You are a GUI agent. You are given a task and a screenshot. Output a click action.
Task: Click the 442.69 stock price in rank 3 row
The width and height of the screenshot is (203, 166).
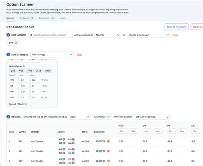(85, 161)
